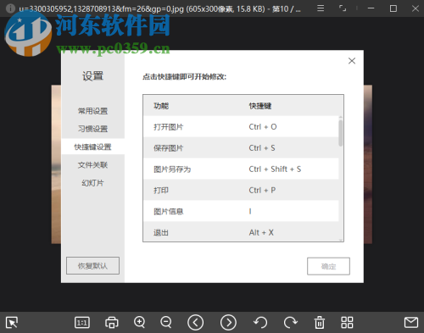Go to the previous image

pos(196,322)
